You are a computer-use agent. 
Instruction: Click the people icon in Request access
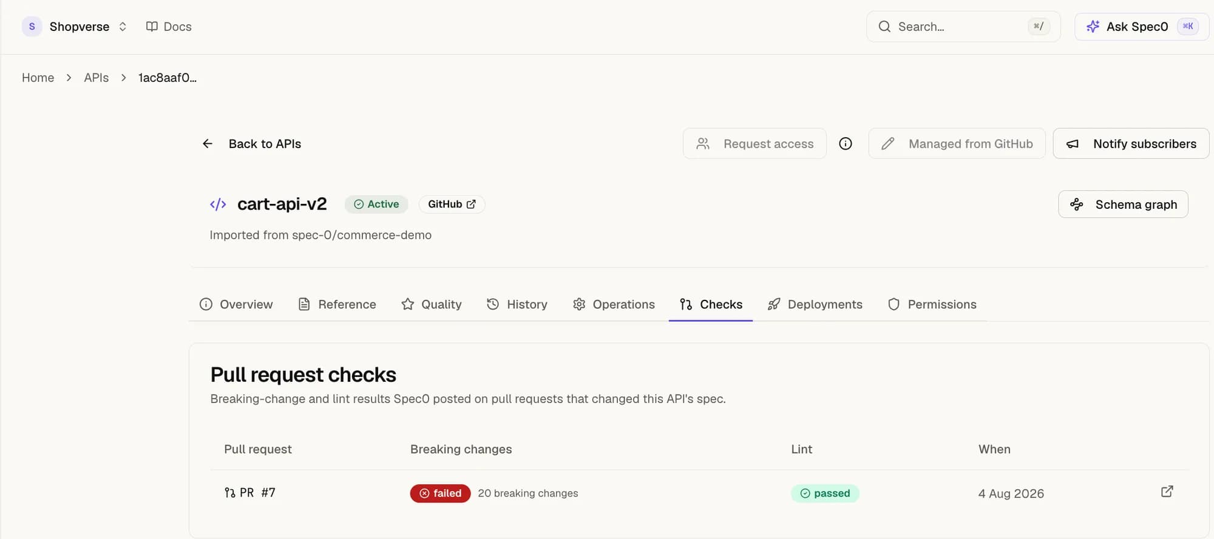pos(703,144)
